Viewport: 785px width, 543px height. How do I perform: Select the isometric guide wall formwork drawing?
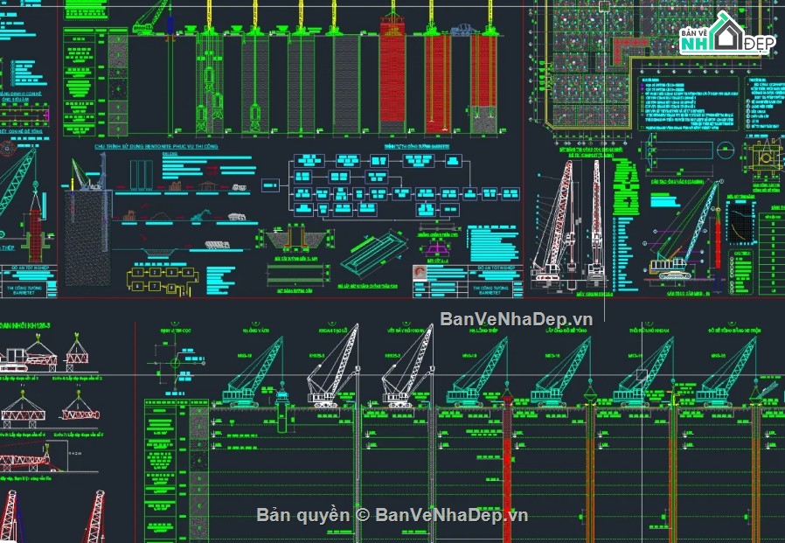[x=373, y=255]
